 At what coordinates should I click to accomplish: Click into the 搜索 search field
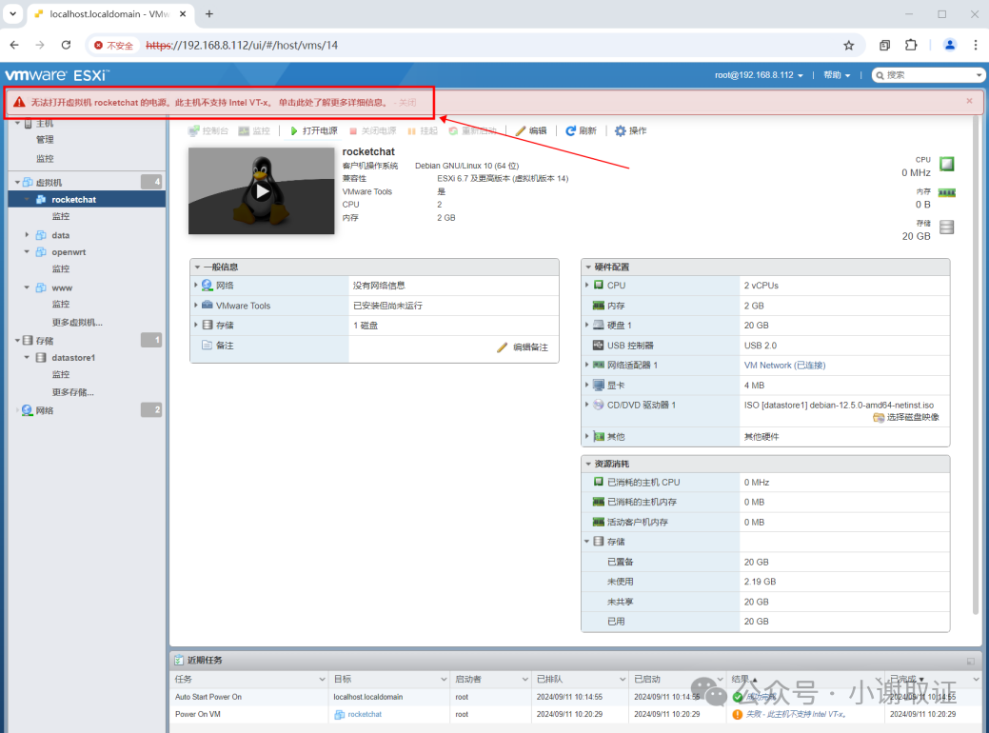[927, 75]
